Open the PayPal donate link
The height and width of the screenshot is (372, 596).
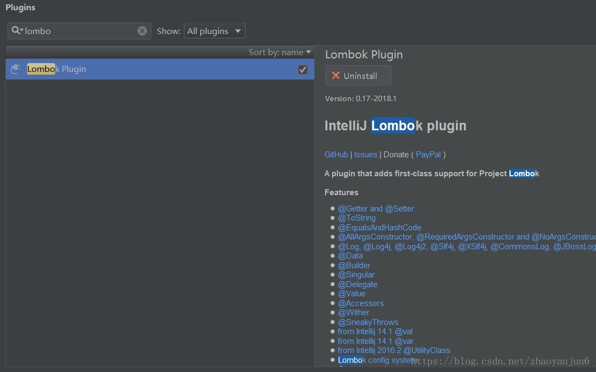click(428, 155)
